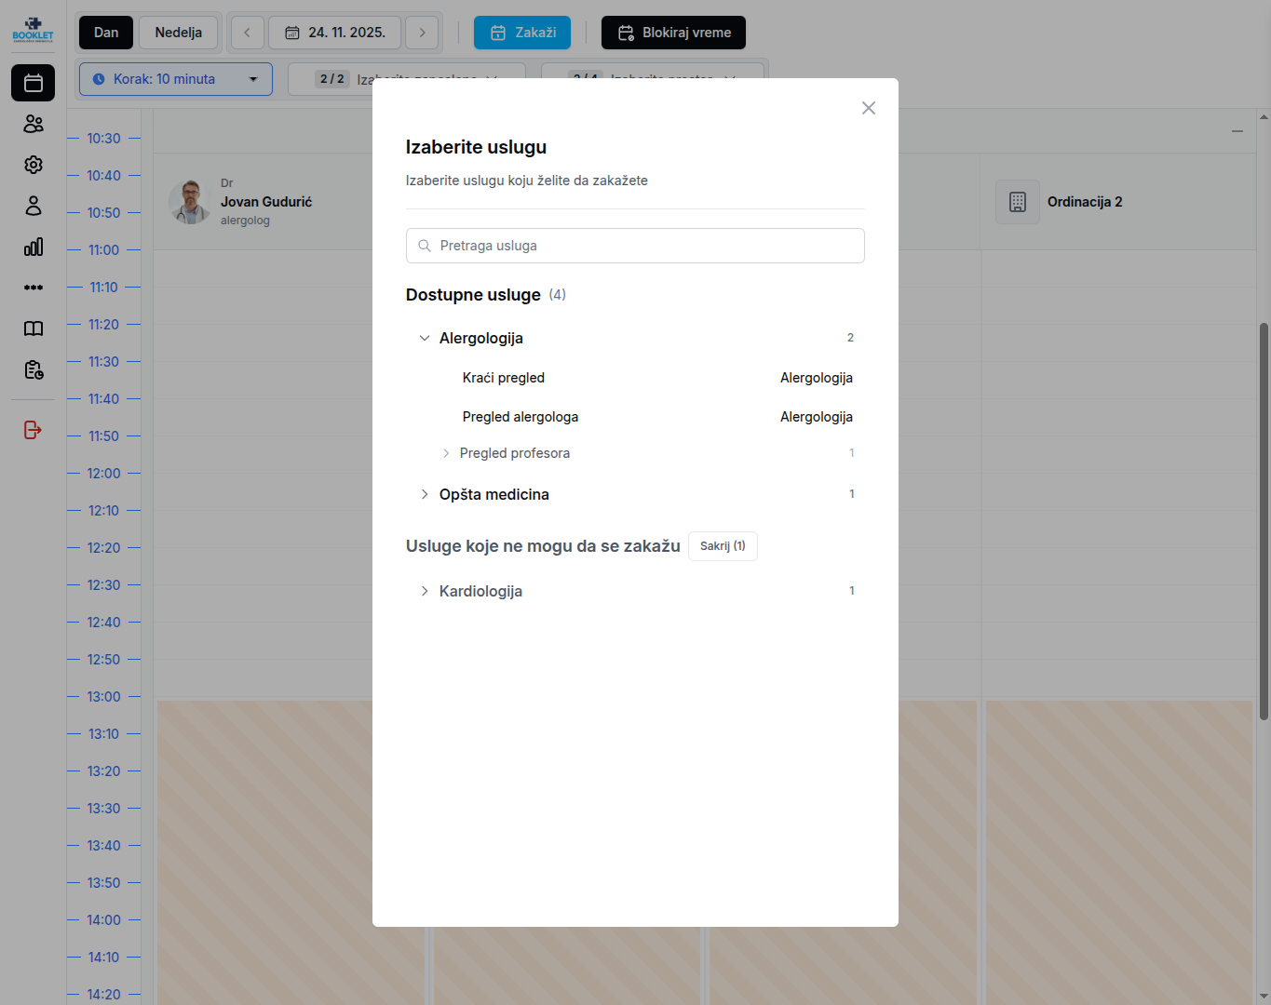The image size is (1271, 1005).
Task: Switch to the Dan view tab
Action: 106,33
